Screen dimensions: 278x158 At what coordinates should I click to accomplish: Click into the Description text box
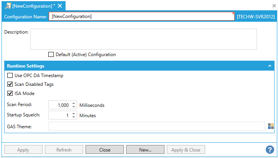pos(143,39)
